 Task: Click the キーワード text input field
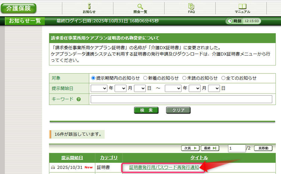[181, 99]
